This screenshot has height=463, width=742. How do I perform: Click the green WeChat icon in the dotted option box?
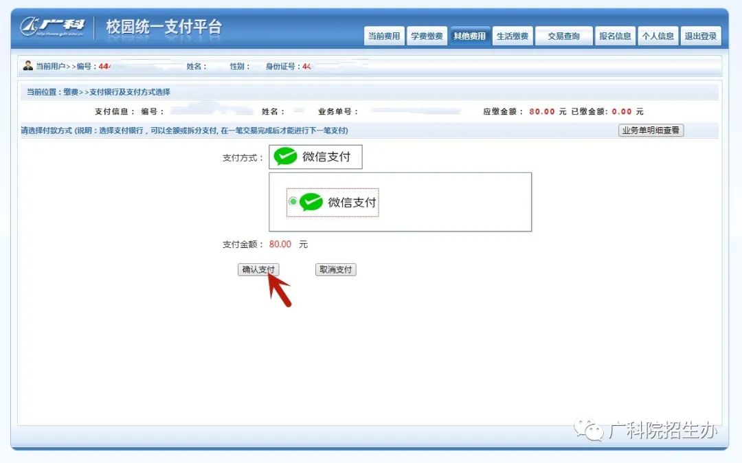pos(311,202)
